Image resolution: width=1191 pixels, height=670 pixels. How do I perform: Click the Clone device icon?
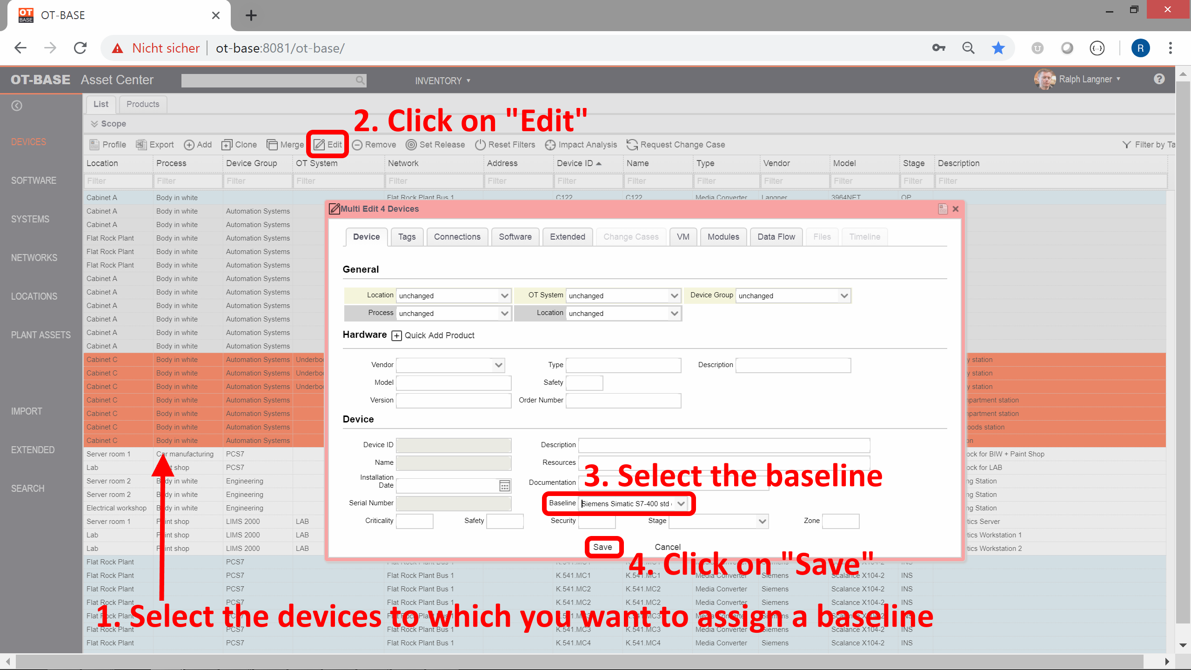(227, 145)
